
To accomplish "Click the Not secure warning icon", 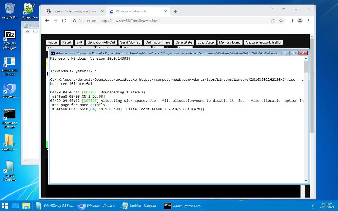I will pos(74,21).
